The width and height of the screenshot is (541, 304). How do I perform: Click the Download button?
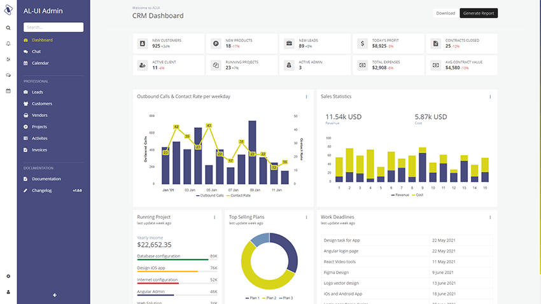(446, 13)
